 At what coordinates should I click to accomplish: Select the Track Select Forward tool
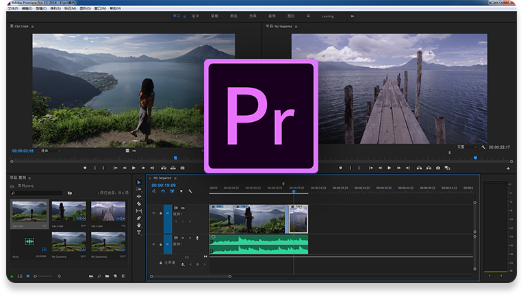139,189
